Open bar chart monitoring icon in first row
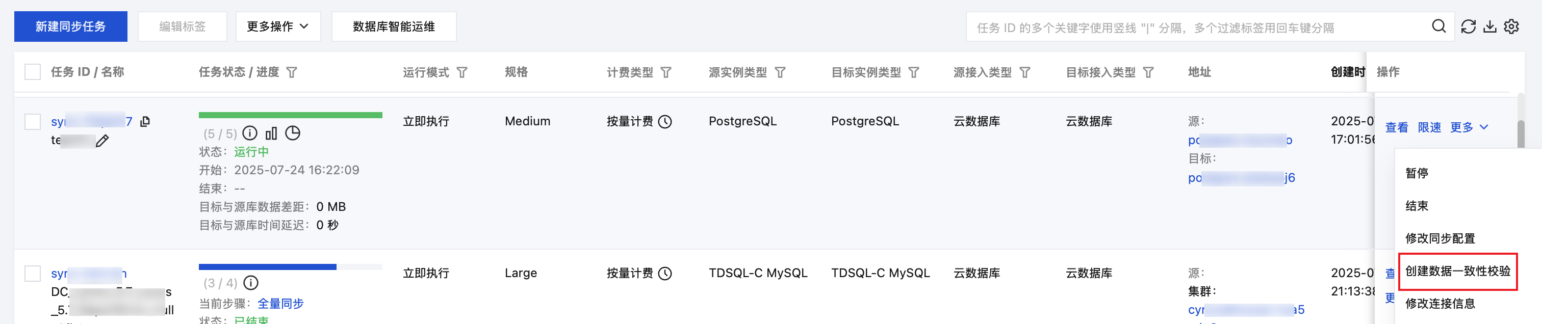This screenshot has width=1542, height=324. [x=271, y=133]
